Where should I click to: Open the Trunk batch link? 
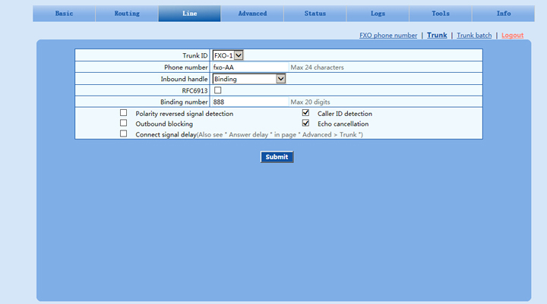(474, 36)
